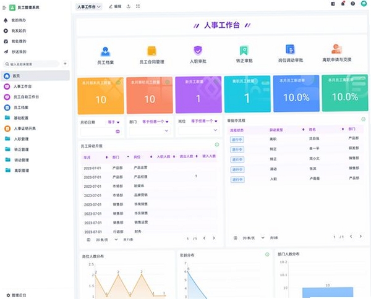Click the 品牌营销 row in monthly report
This screenshot has width=371, height=299.
point(149,195)
